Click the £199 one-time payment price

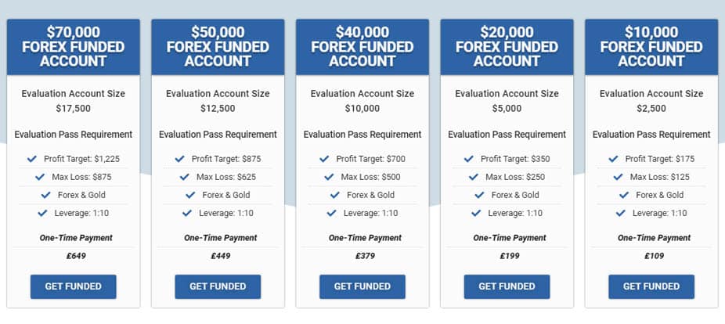coord(509,256)
